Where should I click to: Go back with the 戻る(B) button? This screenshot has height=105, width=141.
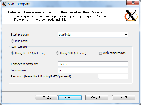(46, 97)
